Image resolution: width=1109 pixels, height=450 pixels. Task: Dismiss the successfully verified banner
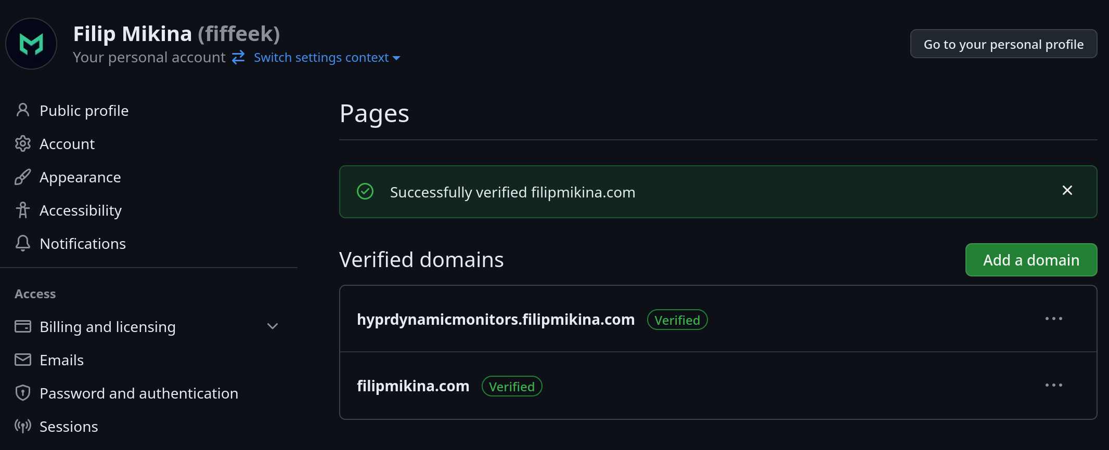coord(1067,191)
